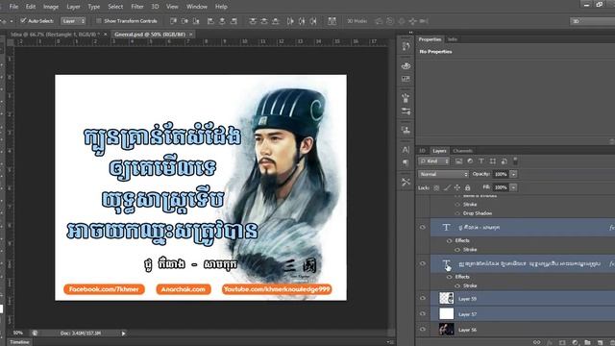Click the Lock Transparent Pixels icon
Viewport: 615px width, 346px height.
coord(436,188)
